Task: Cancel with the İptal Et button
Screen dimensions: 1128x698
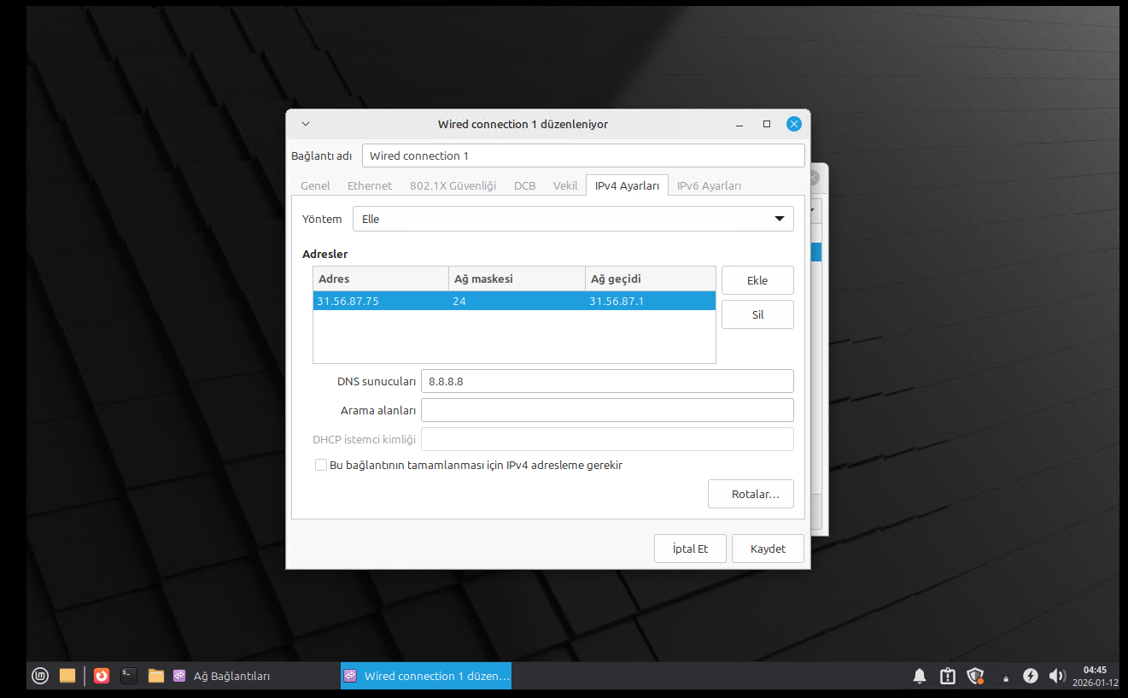Action: click(x=690, y=548)
